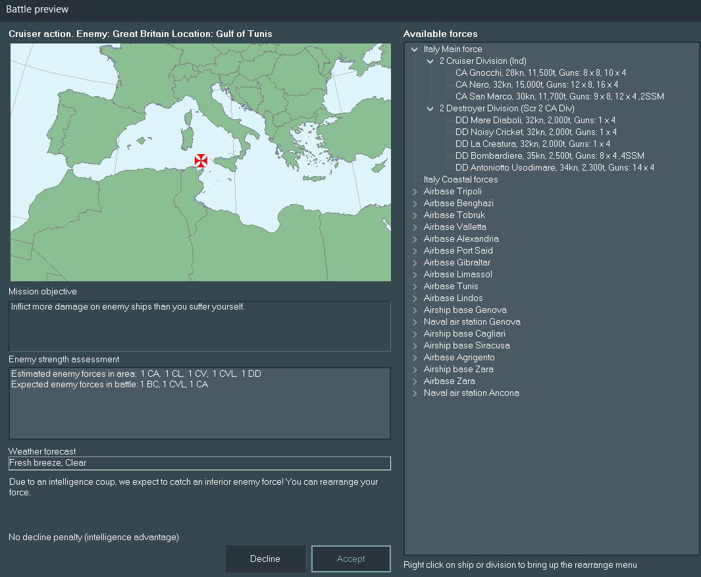The height and width of the screenshot is (577, 701).
Task: Click the 'Cruiser action' battle title
Action: tap(140, 34)
